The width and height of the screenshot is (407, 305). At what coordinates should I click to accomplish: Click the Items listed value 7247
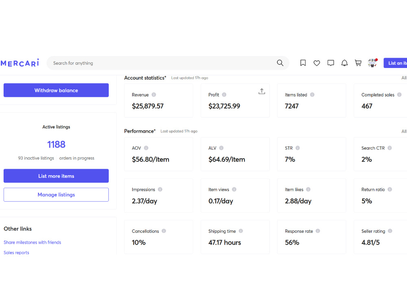292,106
